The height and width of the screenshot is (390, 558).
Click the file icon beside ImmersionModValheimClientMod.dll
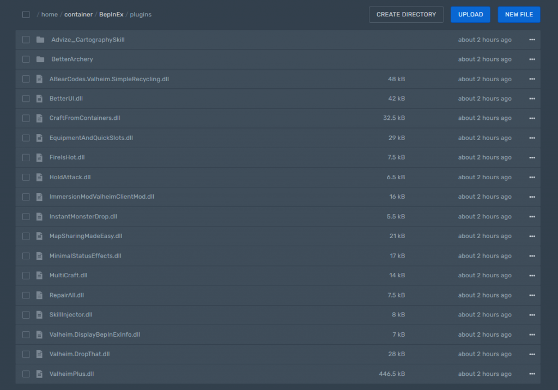39,197
